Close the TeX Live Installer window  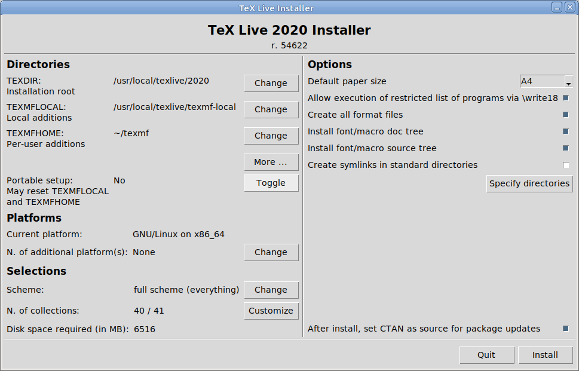tap(570, 7)
